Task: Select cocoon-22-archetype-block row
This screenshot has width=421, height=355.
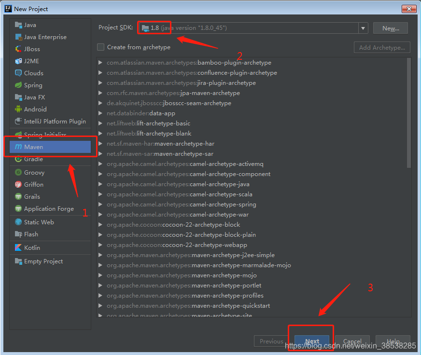Action: [x=254, y=225]
